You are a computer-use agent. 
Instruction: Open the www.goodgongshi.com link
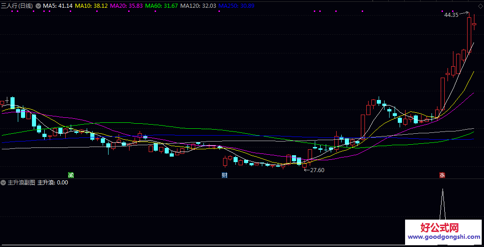[x=443, y=237]
